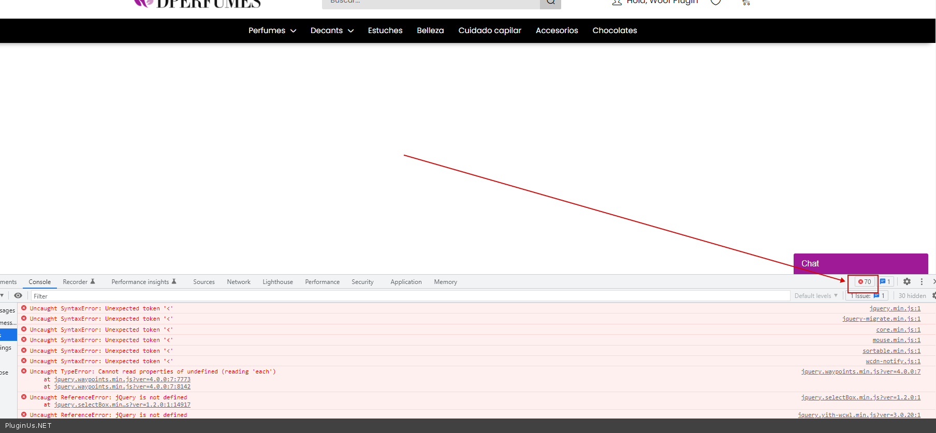This screenshot has height=433, width=936.
Task: Open DevTools three-dot more options menu
Action: click(x=922, y=281)
